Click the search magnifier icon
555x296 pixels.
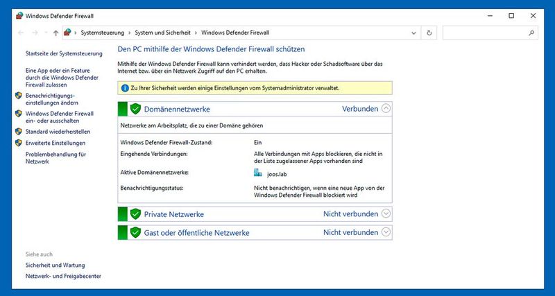tap(531, 33)
